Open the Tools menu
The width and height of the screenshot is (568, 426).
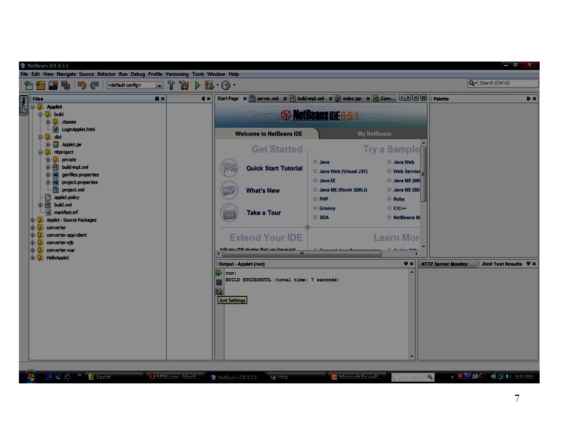pyautogui.click(x=198, y=74)
